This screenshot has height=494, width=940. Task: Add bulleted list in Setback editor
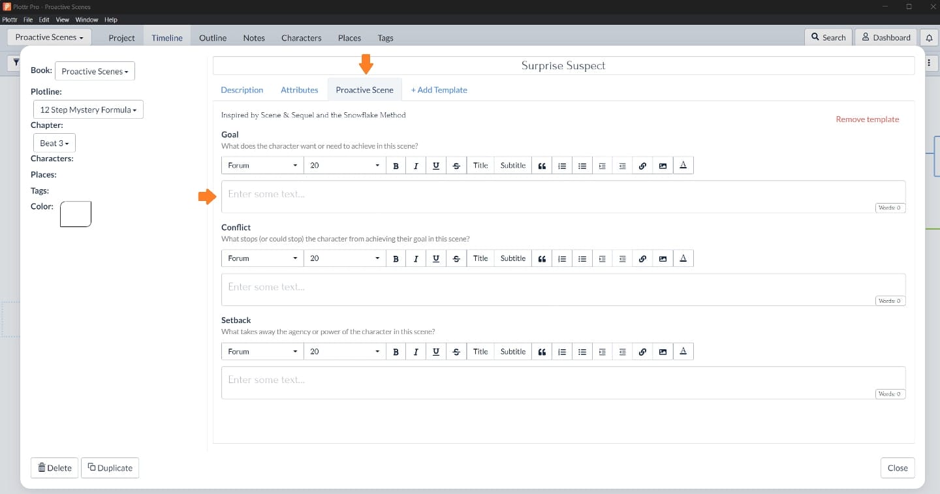[582, 352]
